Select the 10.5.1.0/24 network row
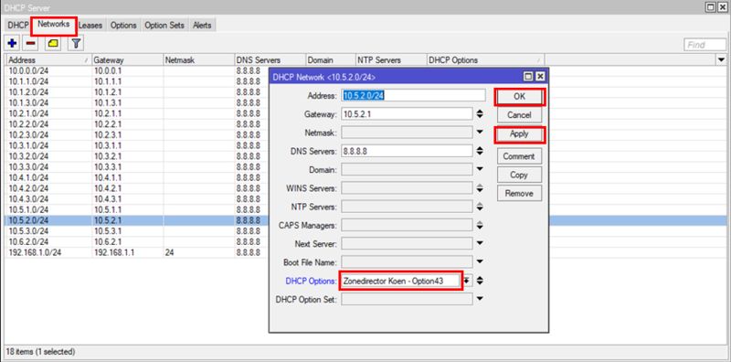Image resolution: width=731 pixels, height=362 pixels. (x=136, y=210)
